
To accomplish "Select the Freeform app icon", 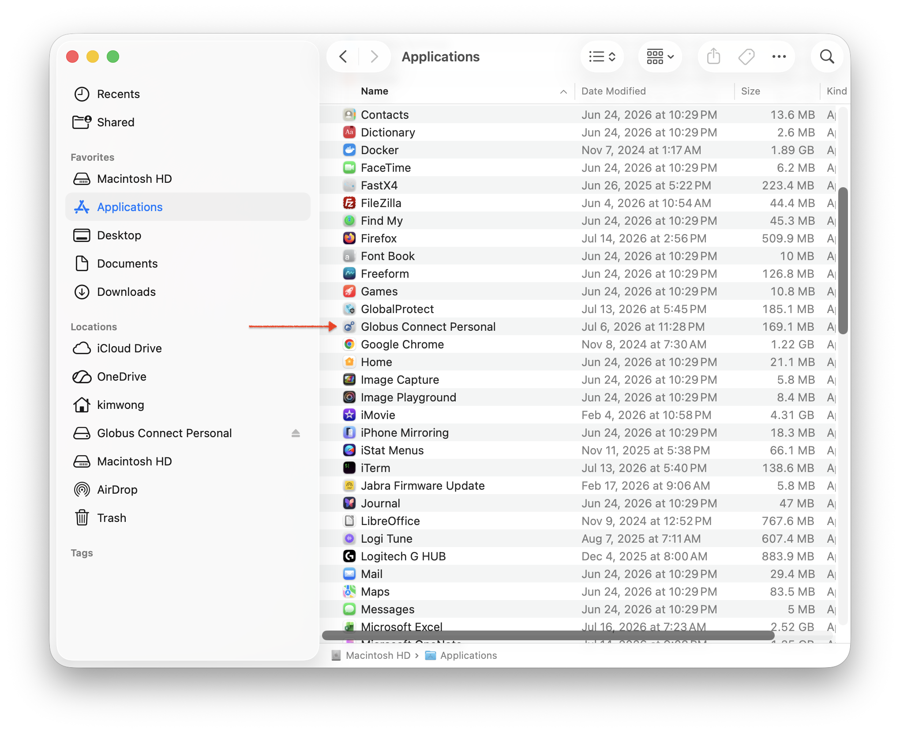I will (x=349, y=274).
